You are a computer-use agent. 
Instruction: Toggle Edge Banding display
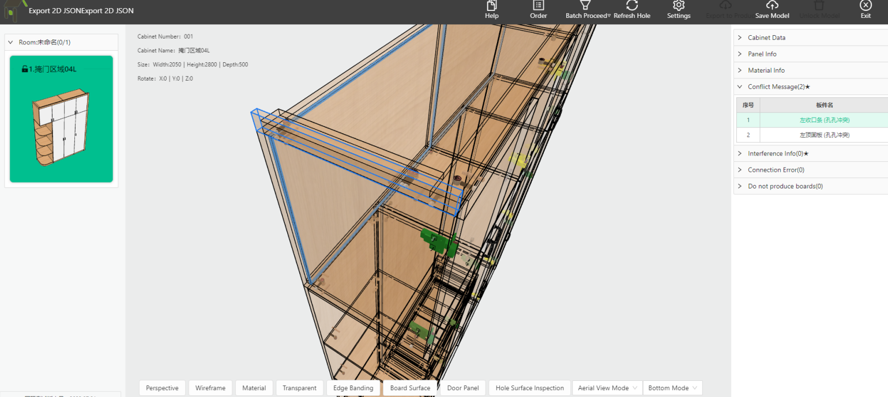coord(353,388)
